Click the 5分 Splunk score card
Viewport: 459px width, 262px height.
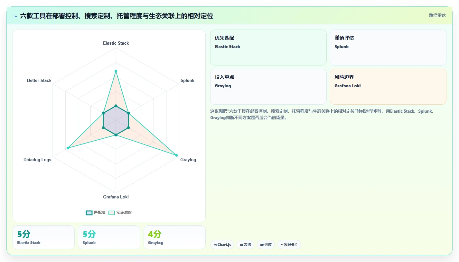(x=109, y=237)
